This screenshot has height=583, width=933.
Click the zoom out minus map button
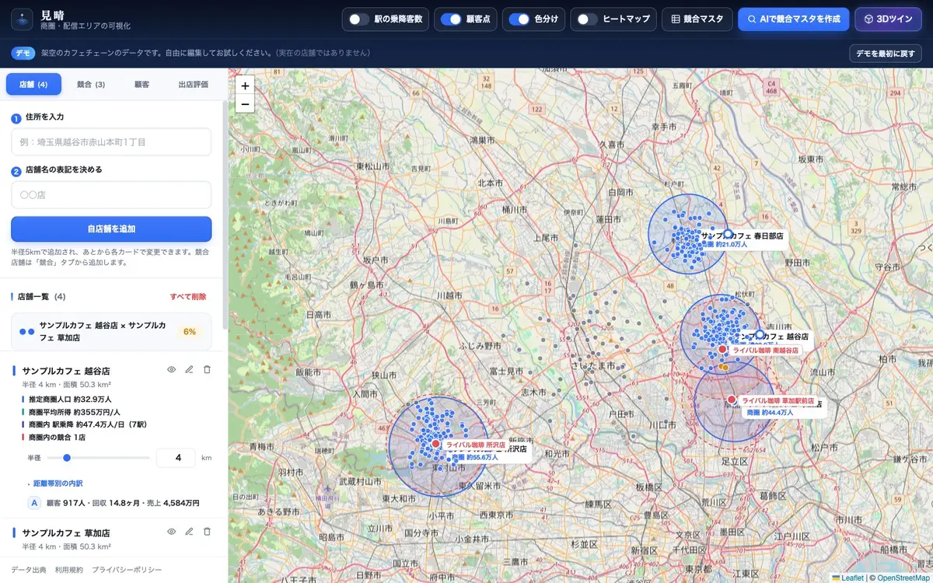(245, 104)
